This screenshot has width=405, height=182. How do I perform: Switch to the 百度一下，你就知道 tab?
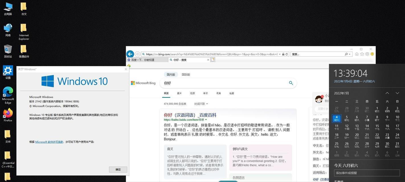[x=147, y=60]
